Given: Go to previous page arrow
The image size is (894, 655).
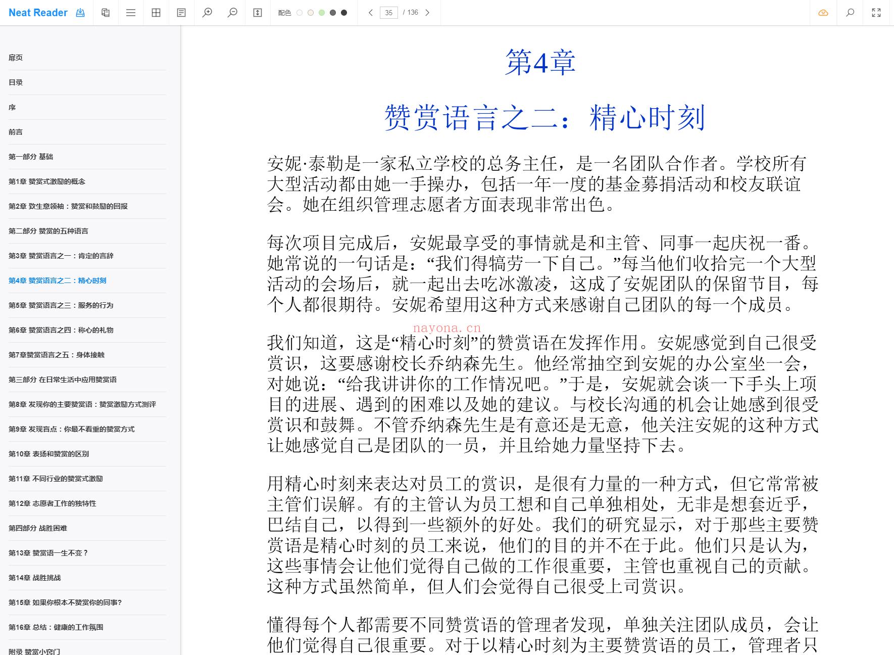Looking at the screenshot, I should click(371, 13).
